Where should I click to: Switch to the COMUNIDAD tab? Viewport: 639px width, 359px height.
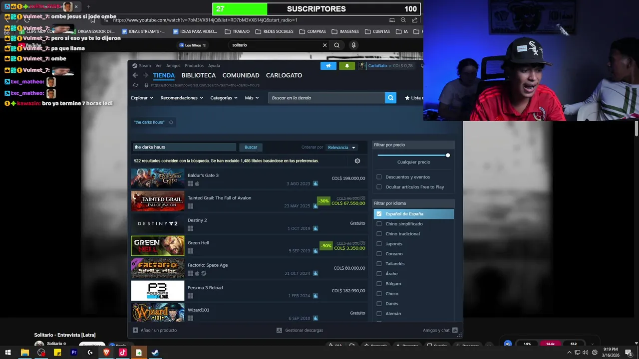241,75
